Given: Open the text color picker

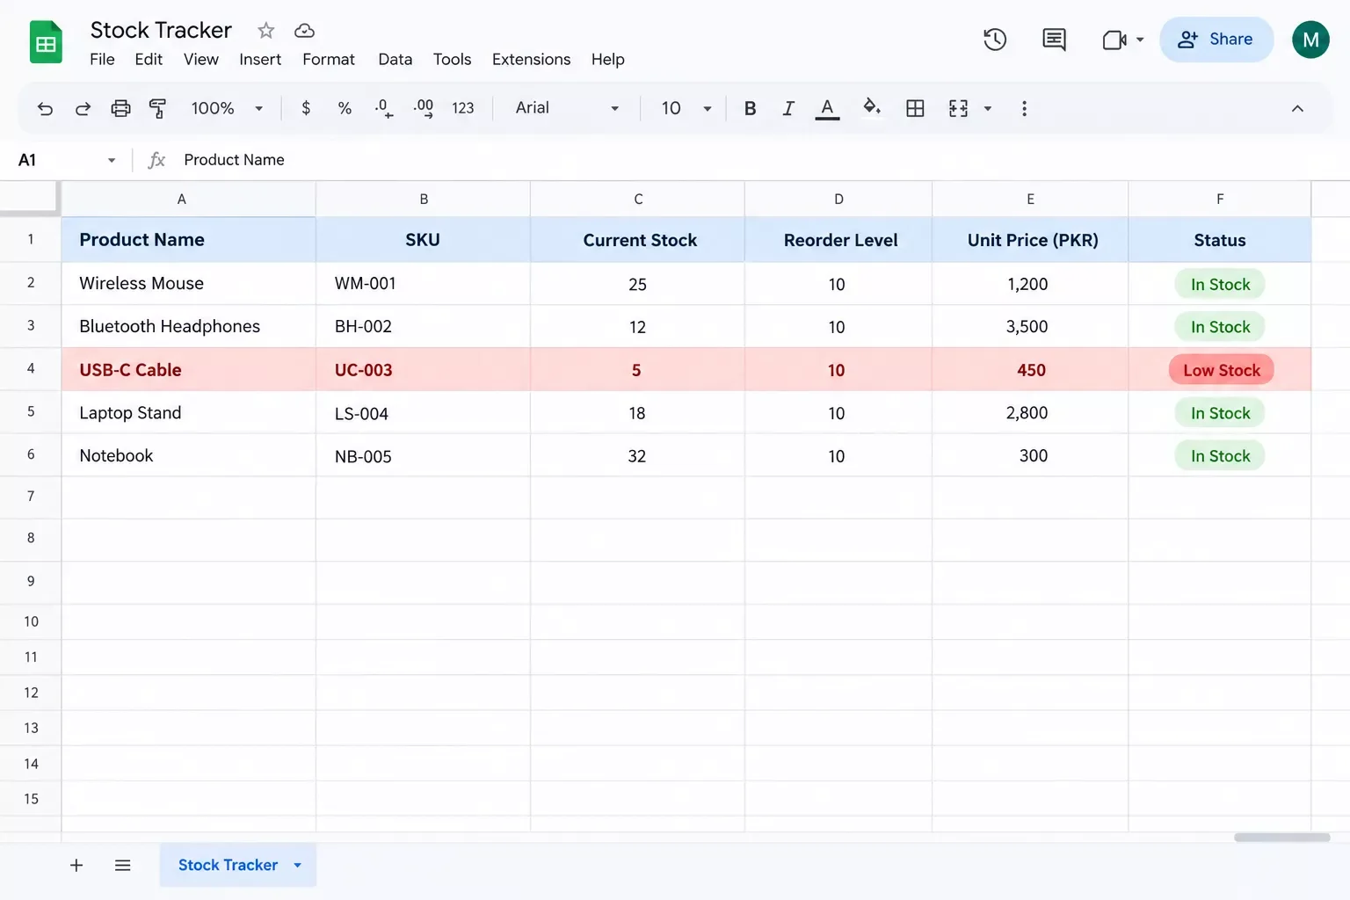Looking at the screenshot, I should click(827, 108).
